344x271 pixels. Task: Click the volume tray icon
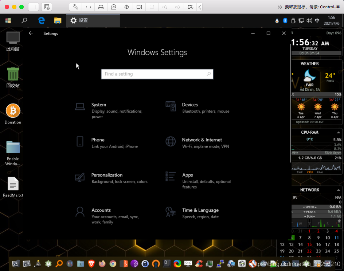coord(309,21)
